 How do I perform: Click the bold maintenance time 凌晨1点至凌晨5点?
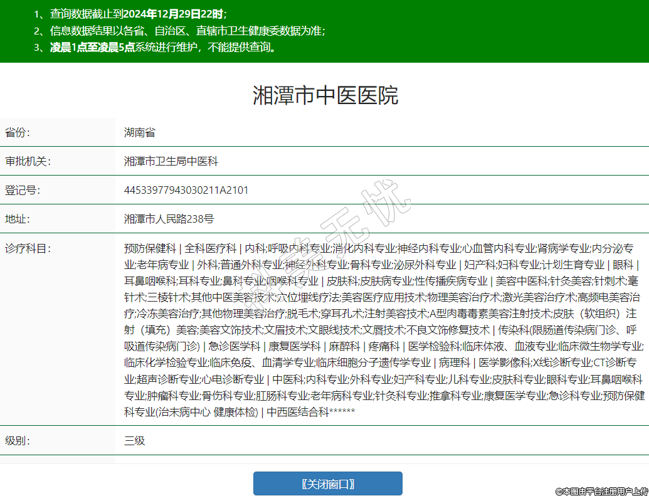(x=92, y=47)
